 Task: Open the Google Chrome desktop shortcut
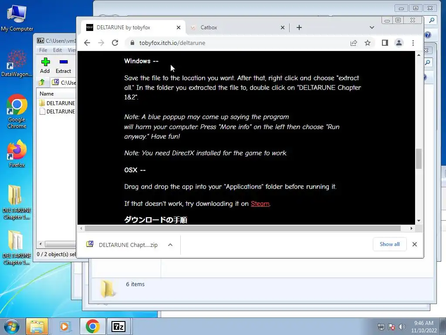pyautogui.click(x=17, y=111)
